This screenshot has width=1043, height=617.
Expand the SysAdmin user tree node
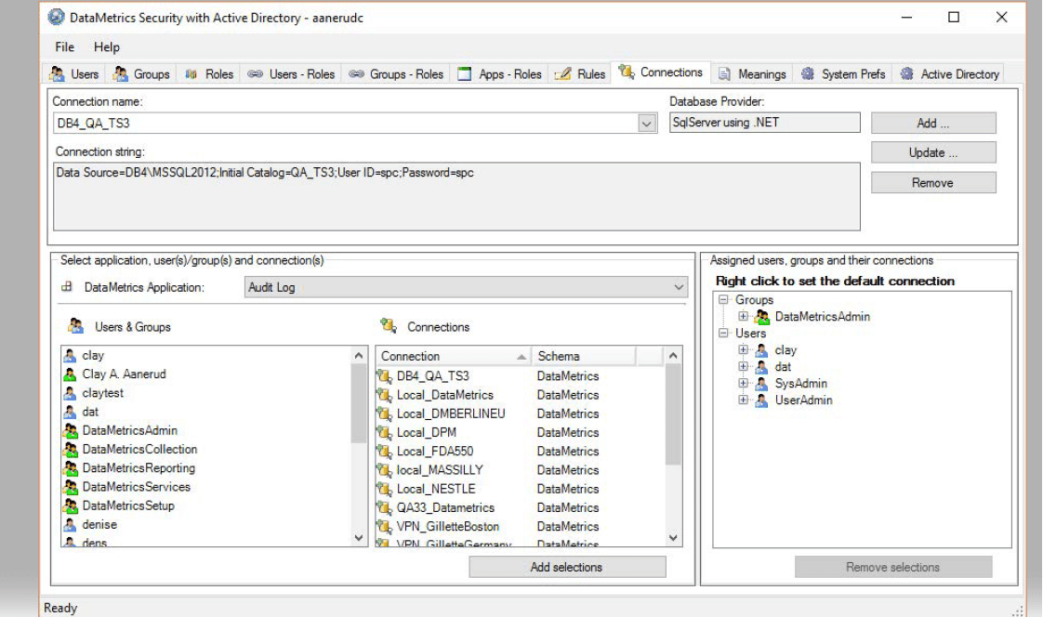click(x=743, y=383)
